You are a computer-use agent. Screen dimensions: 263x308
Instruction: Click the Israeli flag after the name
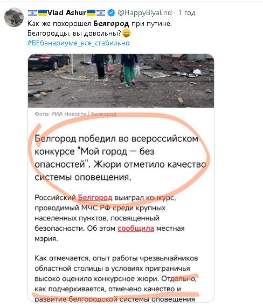[x=101, y=13]
